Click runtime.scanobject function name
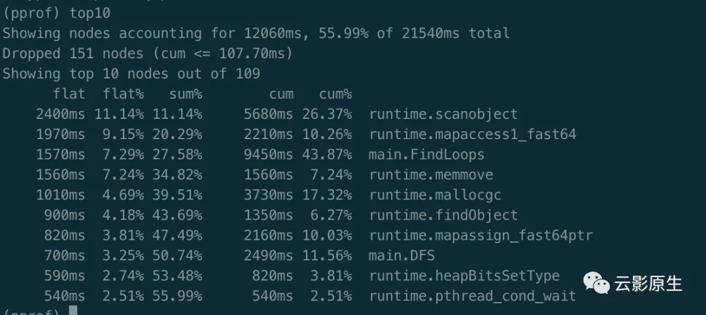Viewport: 706px width, 315px height. (x=443, y=114)
